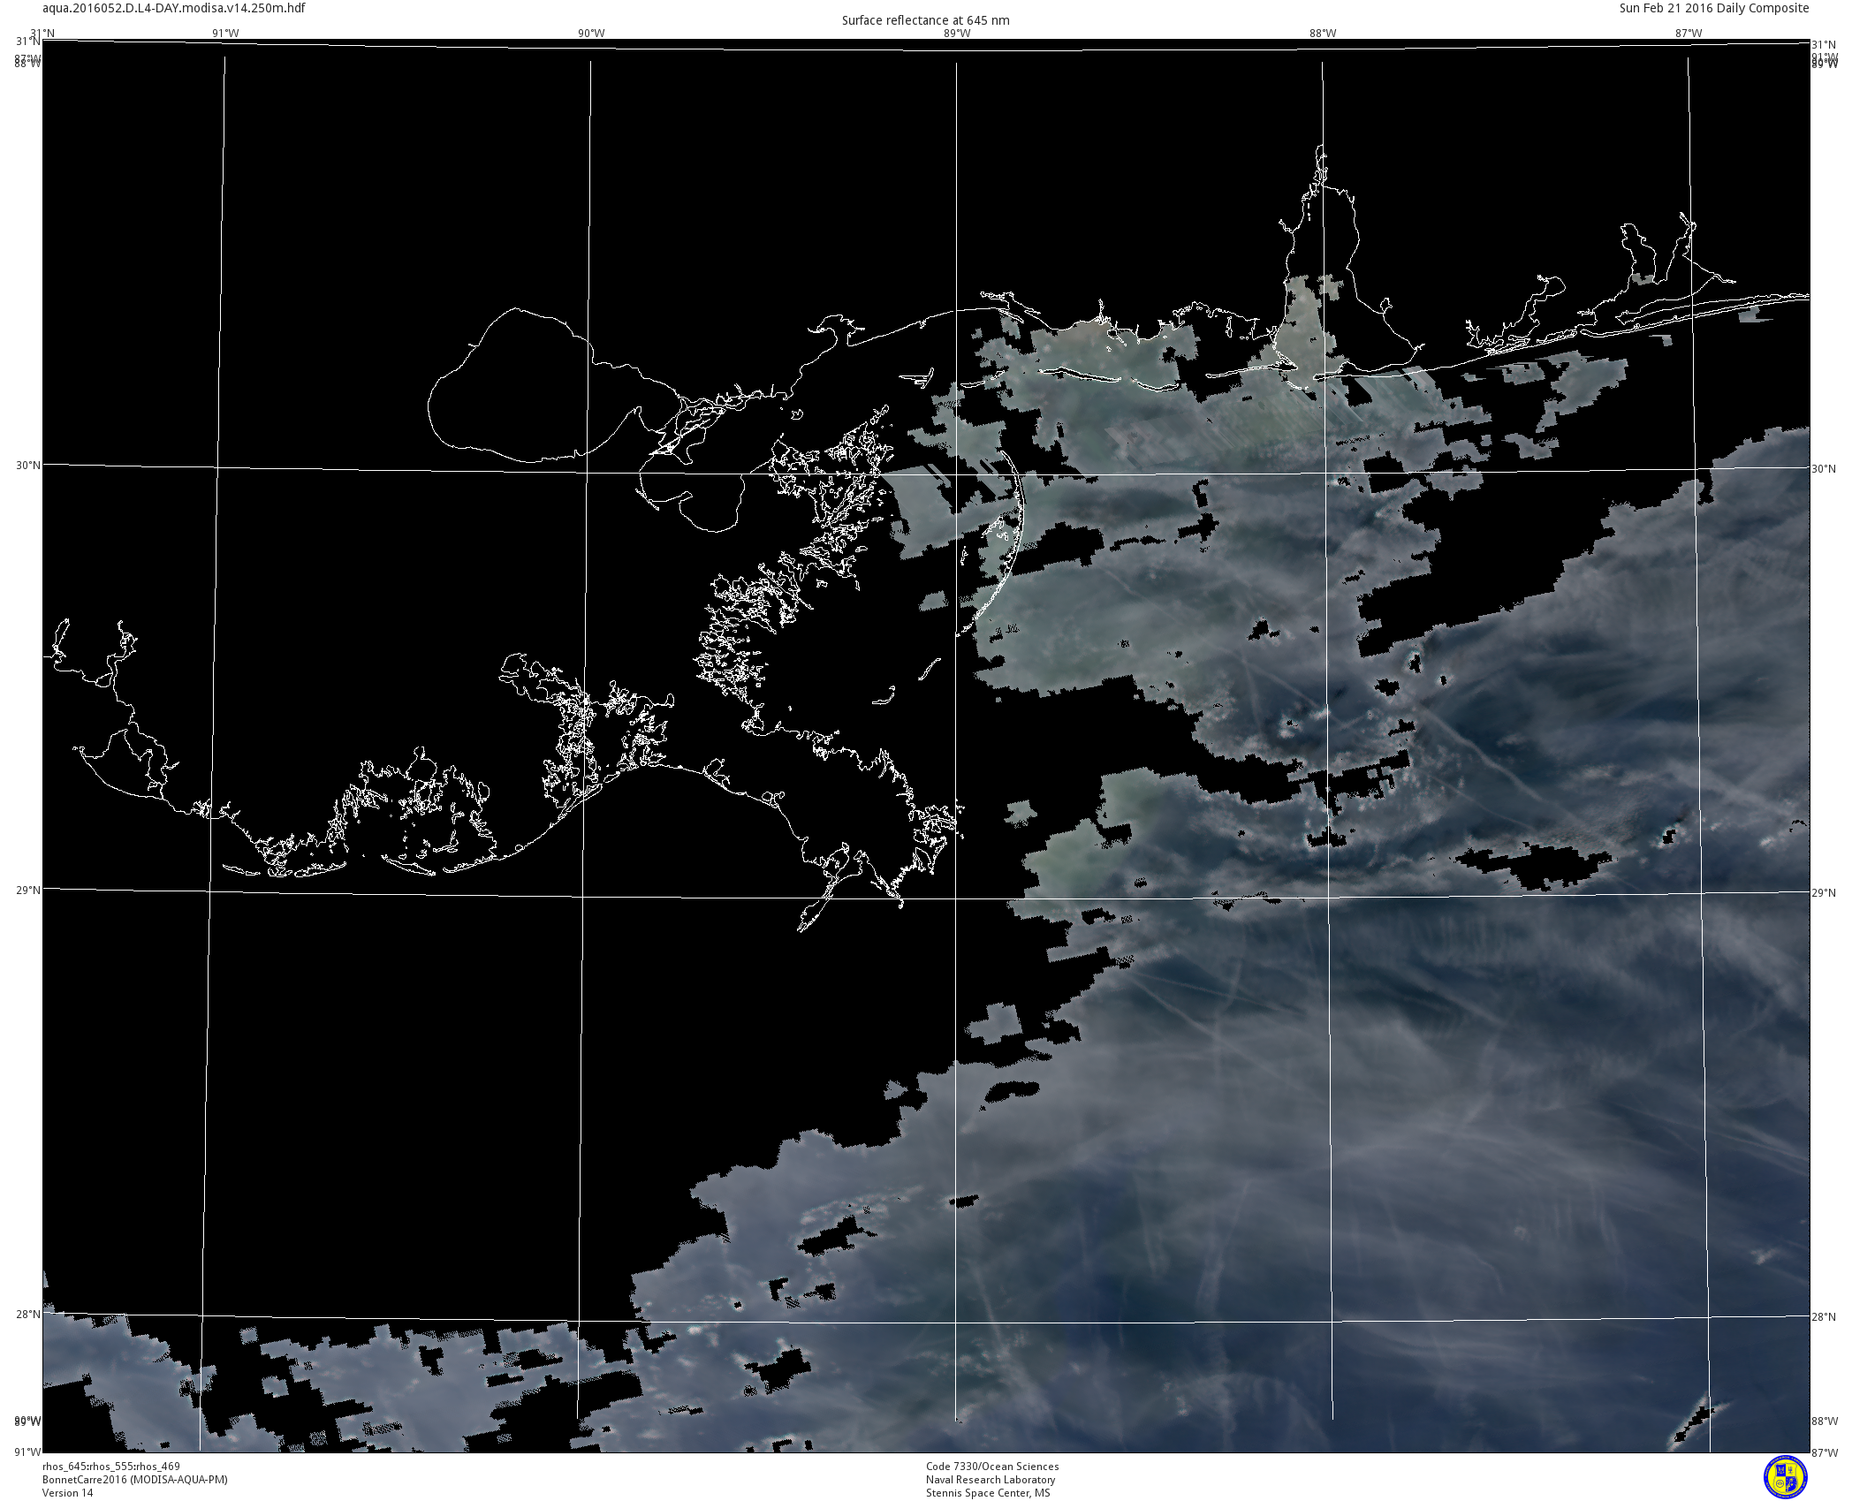Click the 'Stennis Space Center, MS' text
1852x1501 pixels.
coord(988,1493)
